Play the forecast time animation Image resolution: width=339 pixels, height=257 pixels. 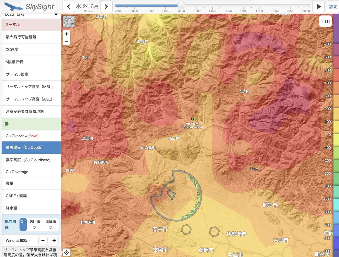pyautogui.click(x=319, y=7)
